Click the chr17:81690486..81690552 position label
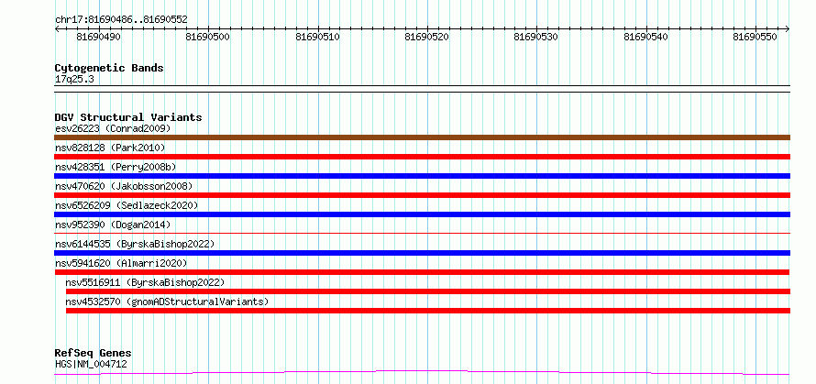The width and height of the screenshot is (816, 384). (x=121, y=20)
